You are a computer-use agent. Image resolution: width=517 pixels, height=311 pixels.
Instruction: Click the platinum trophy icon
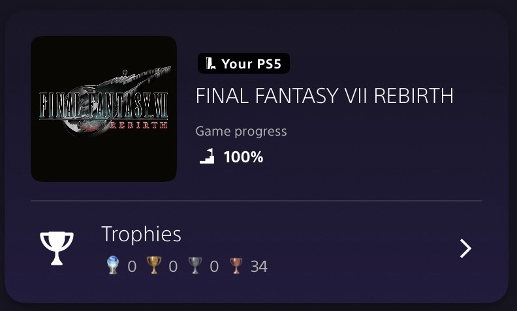[x=113, y=266]
